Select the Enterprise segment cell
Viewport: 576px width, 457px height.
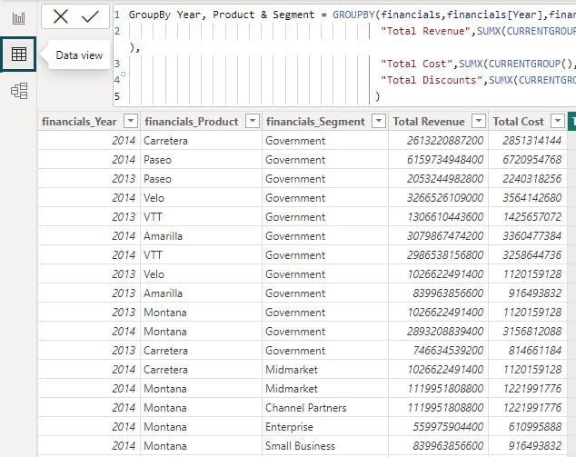(325, 427)
